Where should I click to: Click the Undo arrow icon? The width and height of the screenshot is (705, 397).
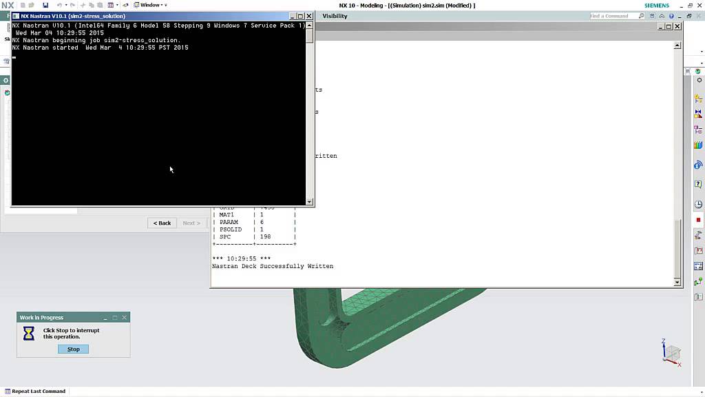59,5
